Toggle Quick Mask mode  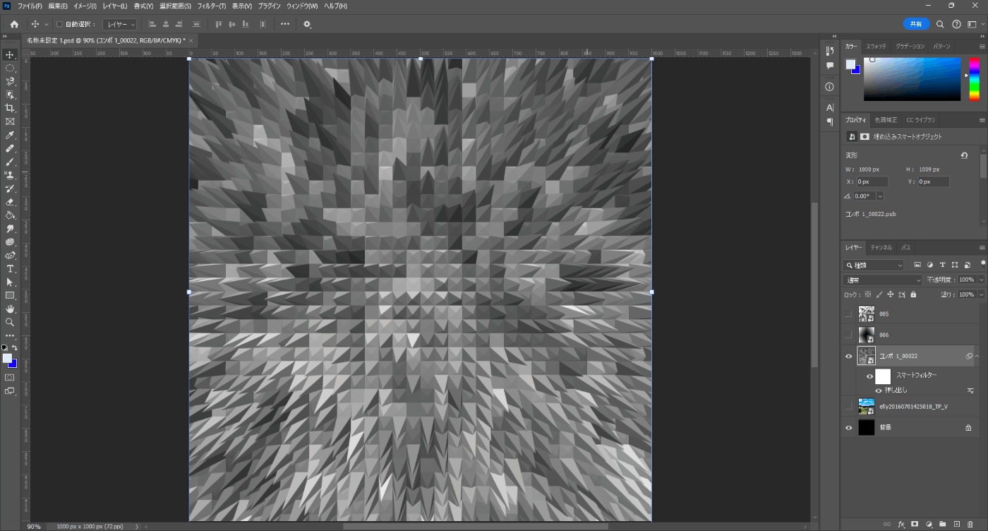pos(10,378)
